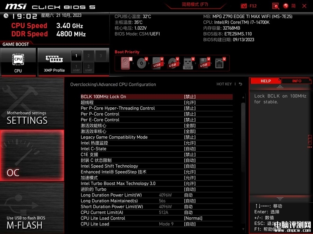Image resolution: width=313 pixels, height=234 pixels.
Task: Switch to Easy Mode (F7) tab
Action: pyautogui.click(x=195, y=5)
